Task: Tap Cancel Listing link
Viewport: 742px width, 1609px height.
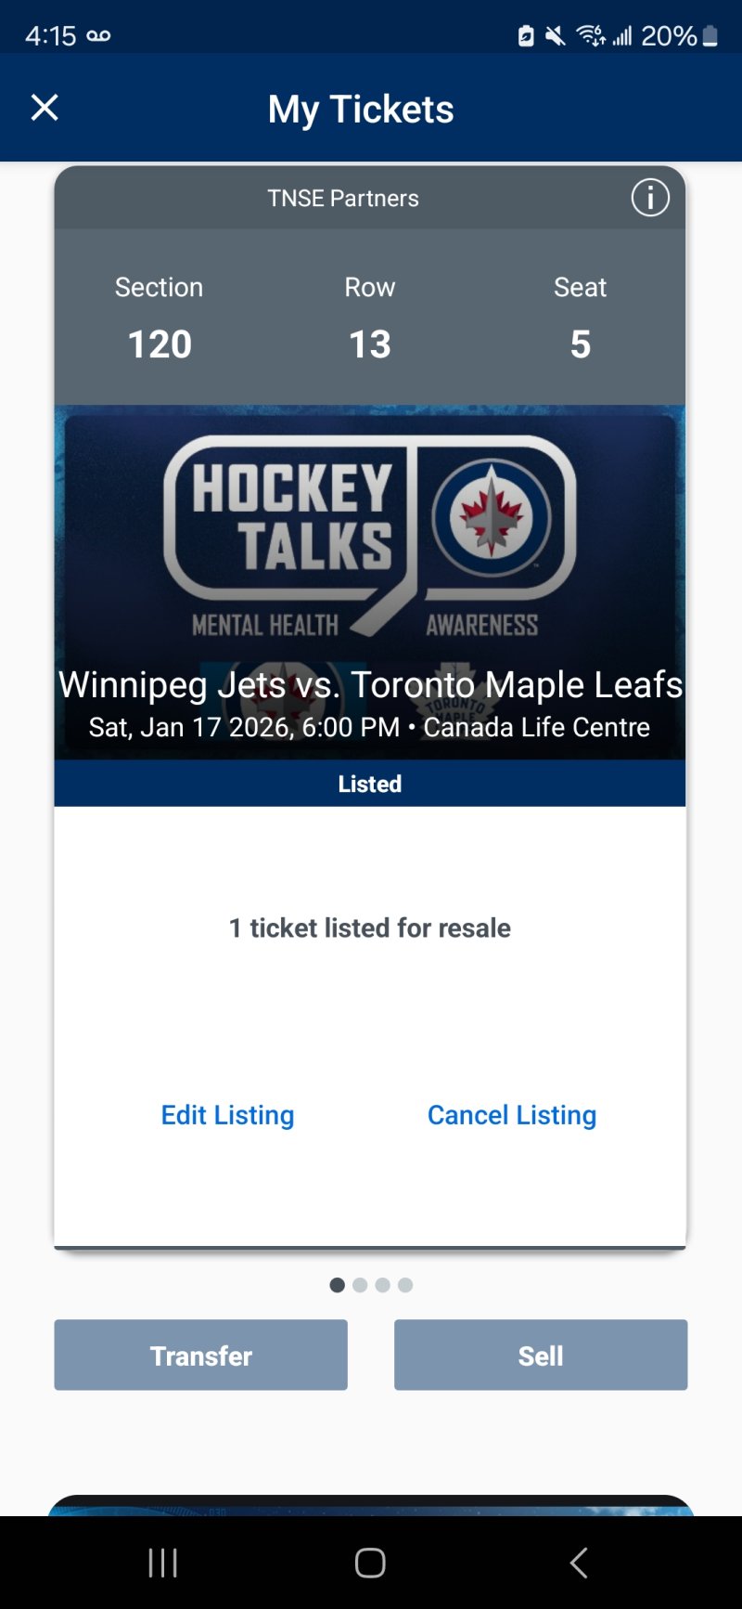Action: [511, 1114]
